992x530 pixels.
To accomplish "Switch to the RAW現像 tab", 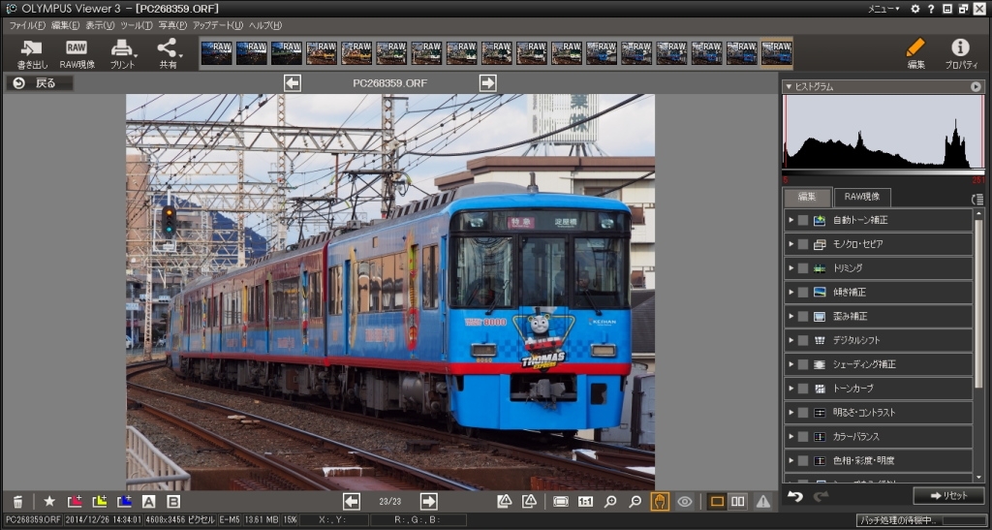I will coord(862,197).
